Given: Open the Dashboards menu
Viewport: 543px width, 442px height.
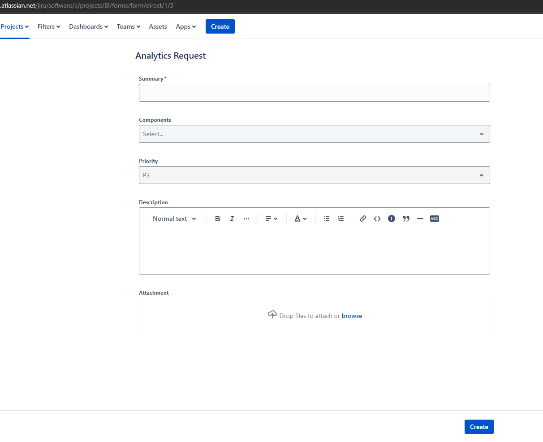Looking at the screenshot, I should (89, 26).
